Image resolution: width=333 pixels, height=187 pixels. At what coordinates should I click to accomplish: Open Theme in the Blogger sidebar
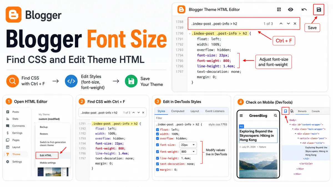click(x=16, y=154)
